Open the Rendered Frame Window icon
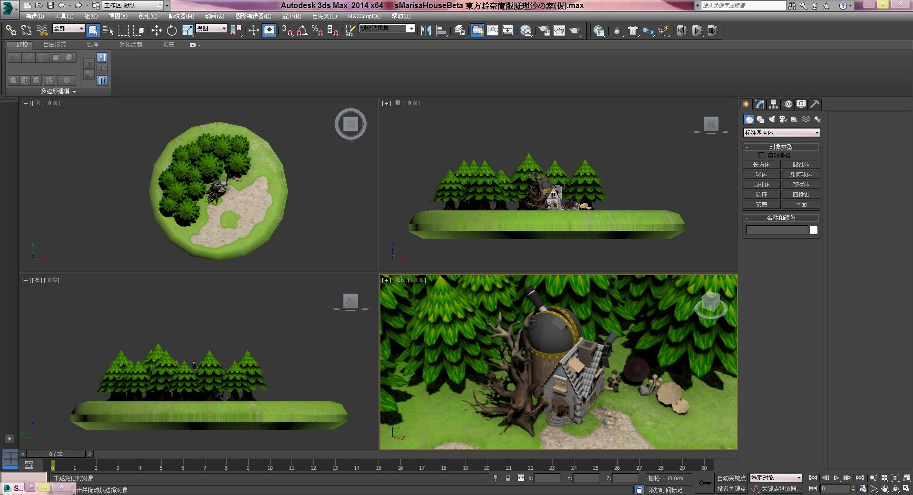Viewport: 913px width, 495px height. point(559,30)
